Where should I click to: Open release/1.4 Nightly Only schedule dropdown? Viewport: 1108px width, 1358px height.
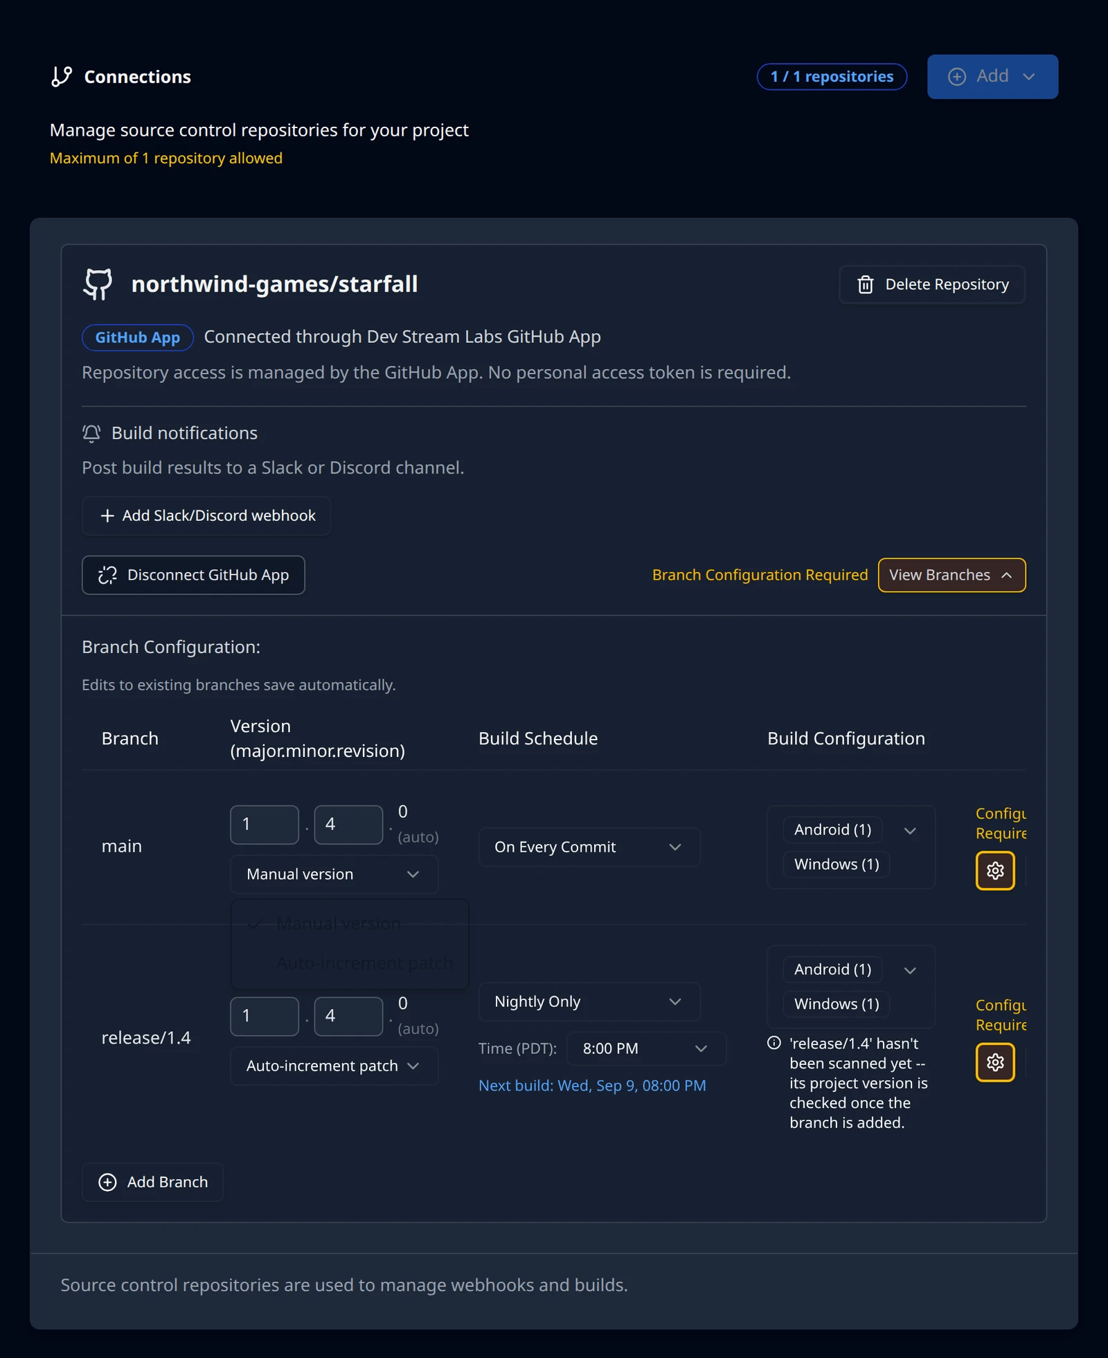point(589,1001)
